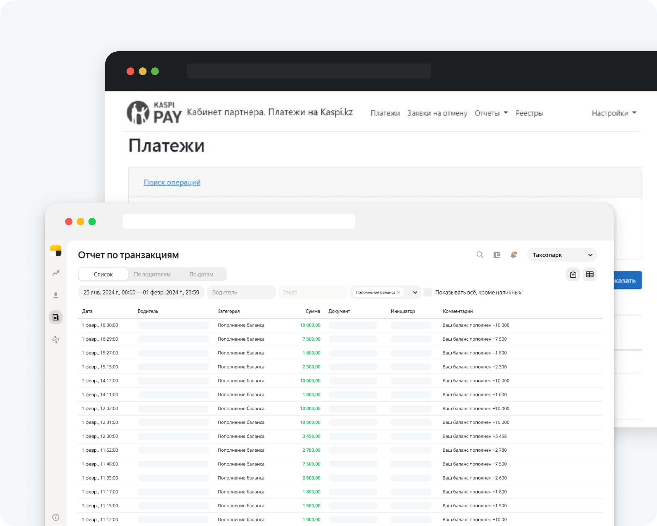Image resolution: width=657 pixels, height=526 pixels.
Task: Switch to the 'По водителям' tab
Action: pyautogui.click(x=152, y=274)
